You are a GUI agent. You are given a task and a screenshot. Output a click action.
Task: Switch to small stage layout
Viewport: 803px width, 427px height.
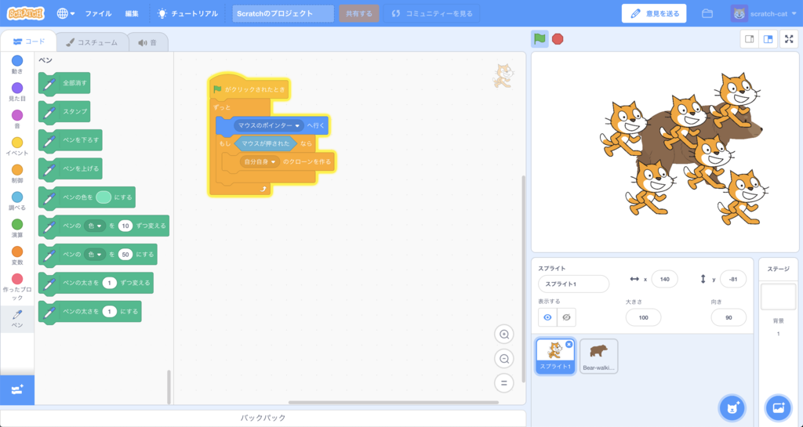click(749, 39)
